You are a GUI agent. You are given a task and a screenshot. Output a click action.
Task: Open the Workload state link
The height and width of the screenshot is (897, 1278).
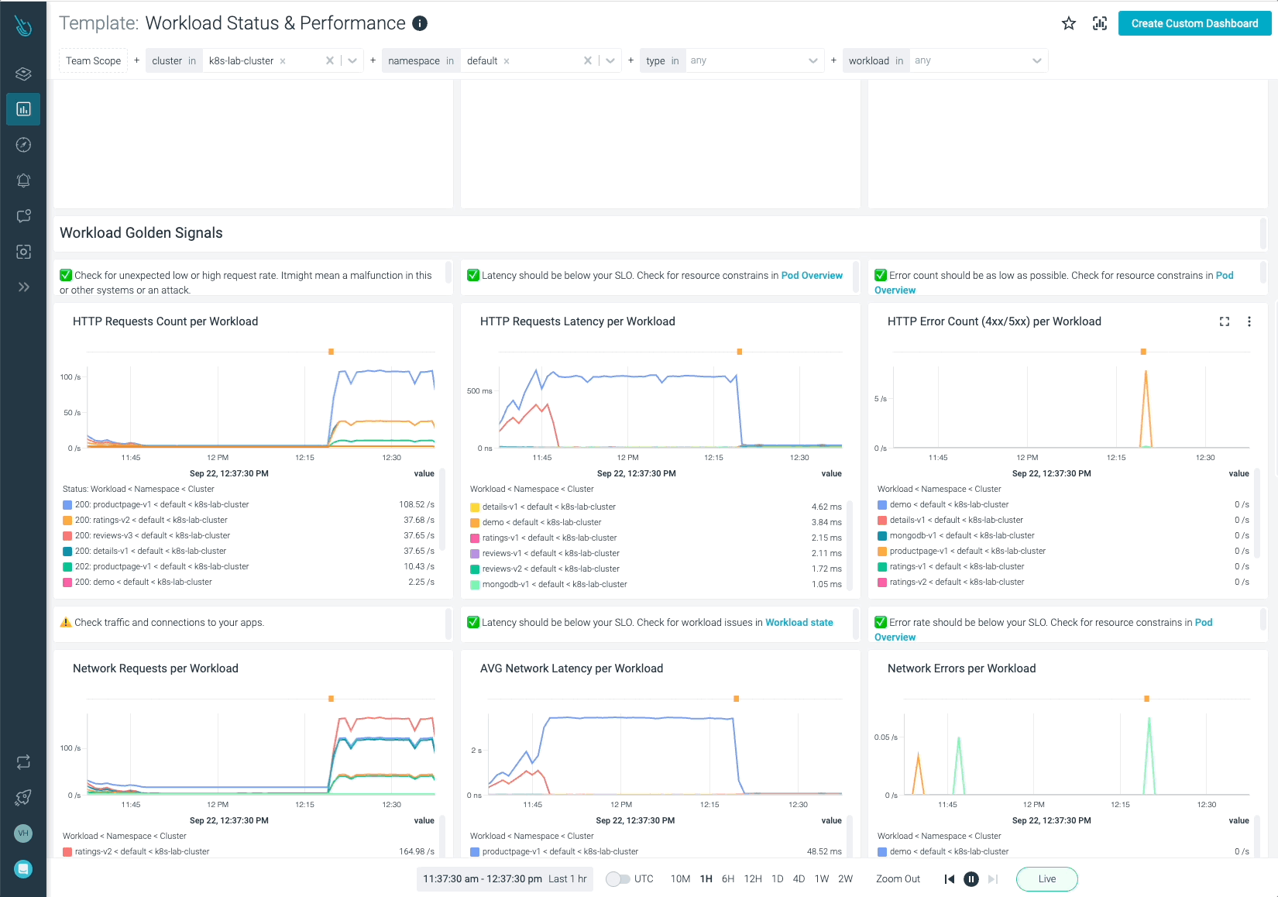[x=799, y=623]
